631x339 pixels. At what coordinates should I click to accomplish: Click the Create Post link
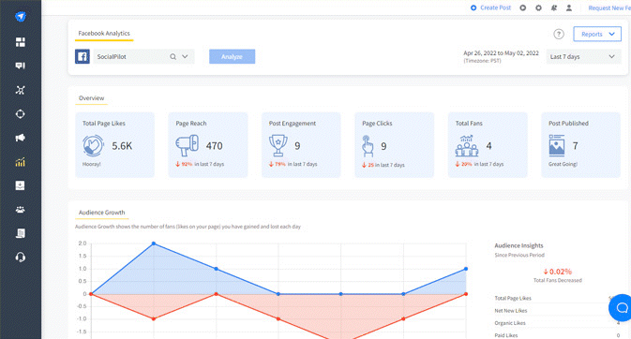[x=495, y=7]
